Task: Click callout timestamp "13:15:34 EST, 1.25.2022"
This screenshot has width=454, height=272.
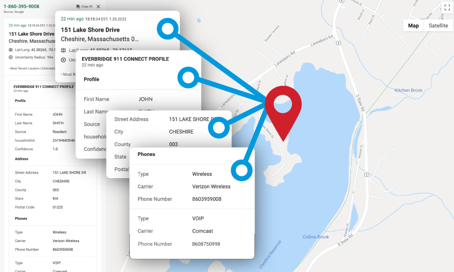Action: point(106,19)
